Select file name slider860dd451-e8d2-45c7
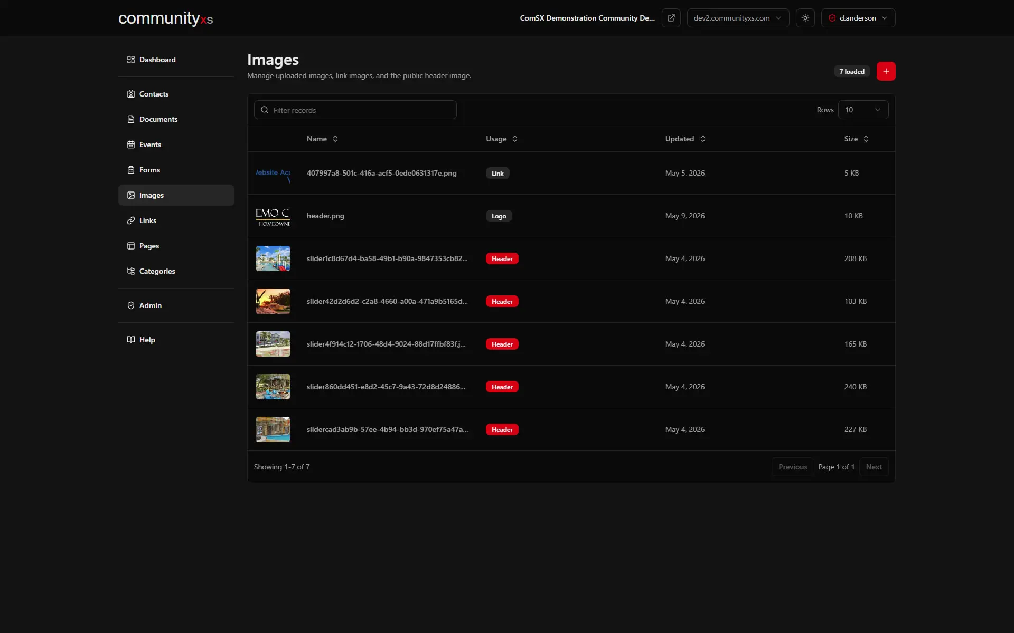The height and width of the screenshot is (633, 1014). click(x=386, y=387)
